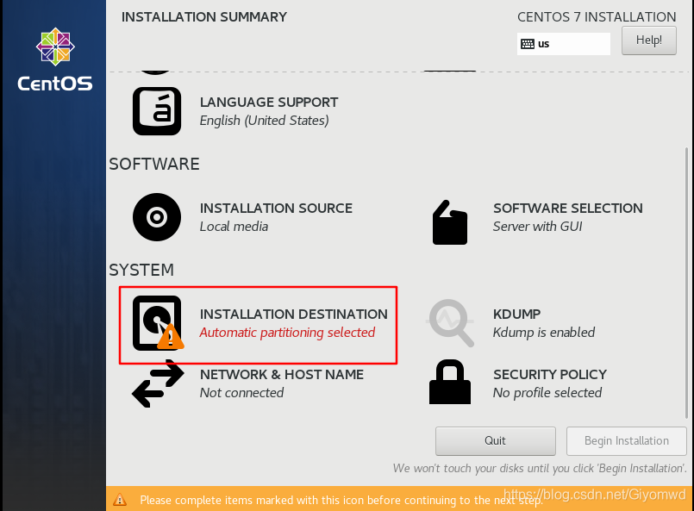Click the vertical scrollbar on the right
Screen dimensions: 694x511
[686, 284]
